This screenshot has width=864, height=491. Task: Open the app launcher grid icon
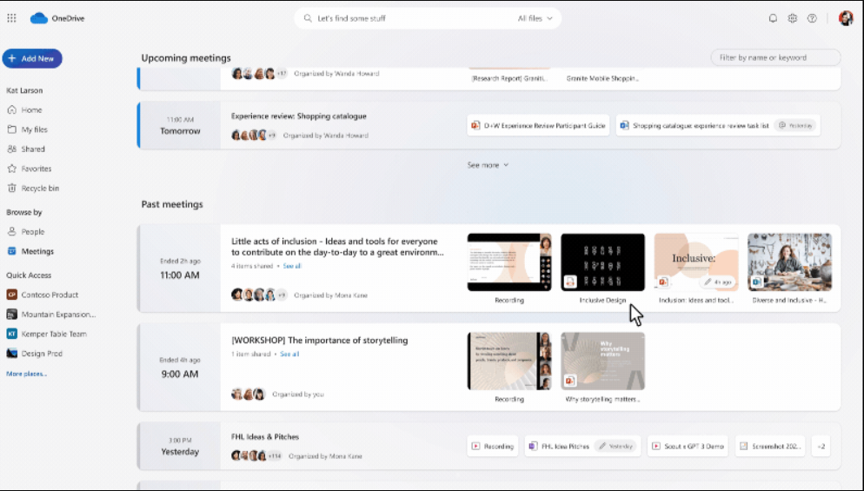tap(12, 18)
